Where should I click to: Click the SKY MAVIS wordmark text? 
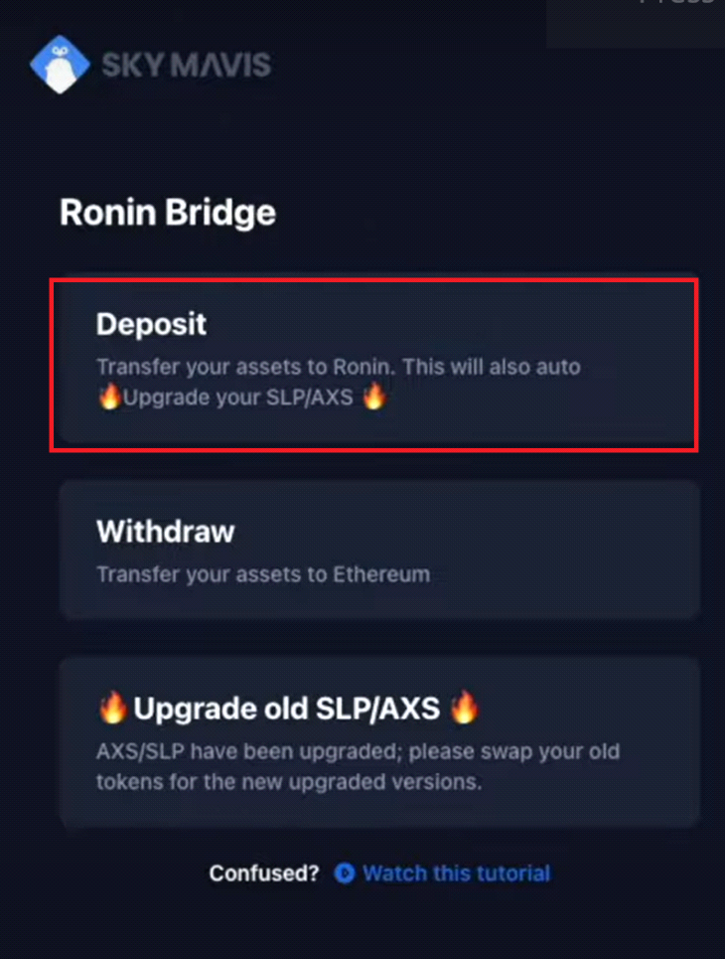tap(186, 65)
